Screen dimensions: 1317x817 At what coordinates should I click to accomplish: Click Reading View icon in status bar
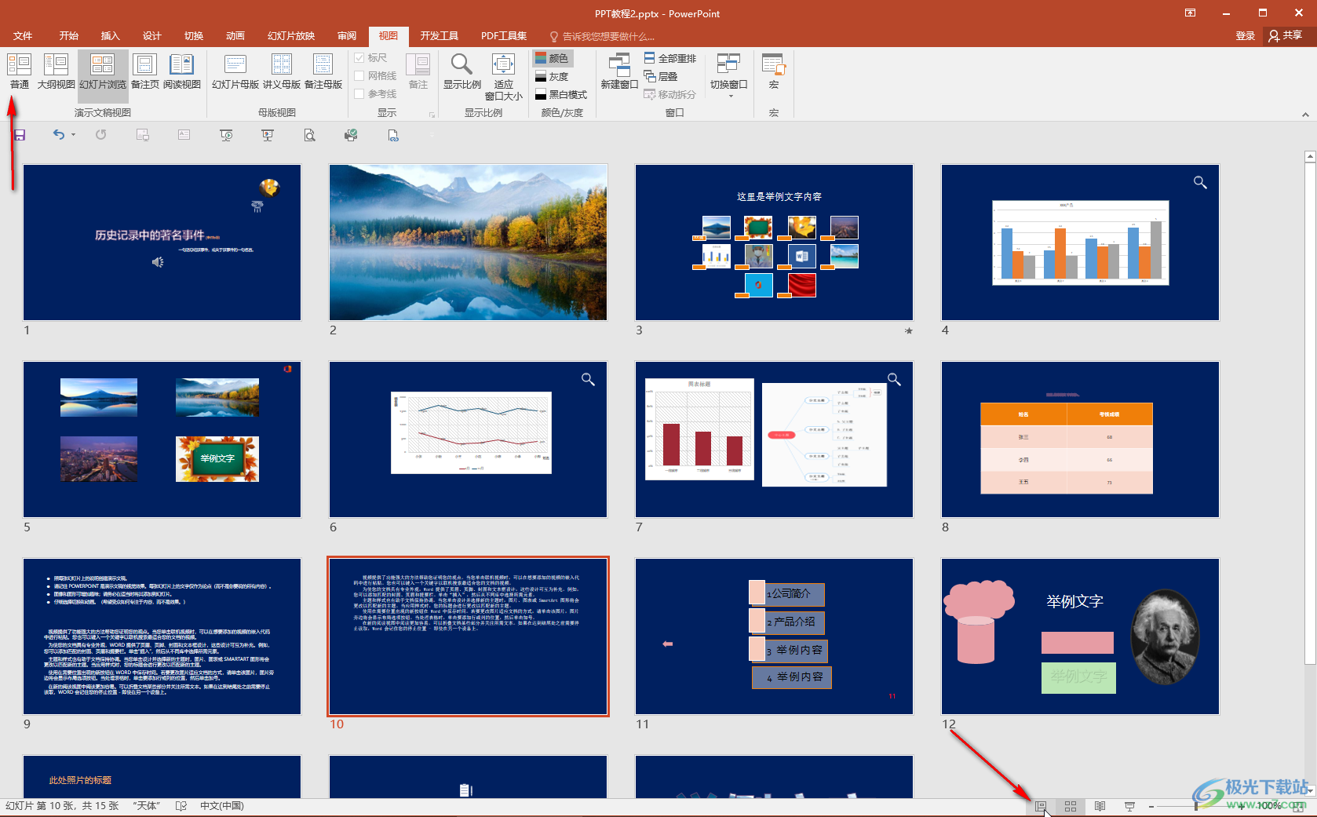1100,806
